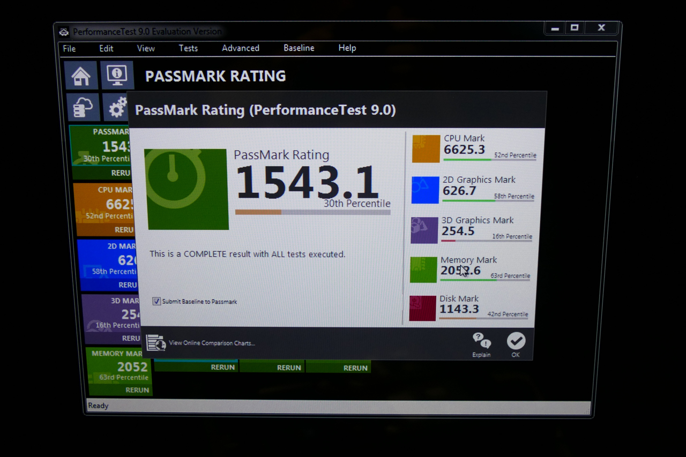Open the settings gears icon
Viewport: 686px width, 457px height.
[115, 107]
